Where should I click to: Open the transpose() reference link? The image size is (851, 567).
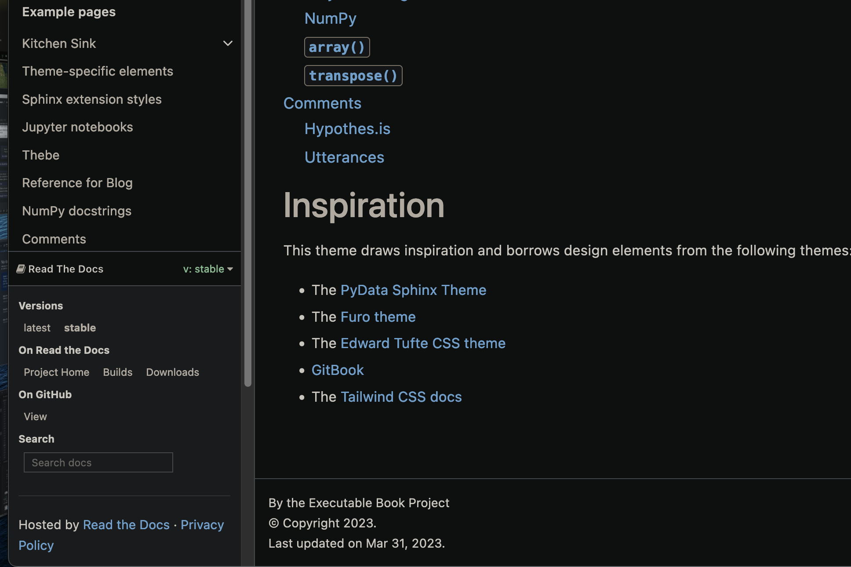click(353, 76)
